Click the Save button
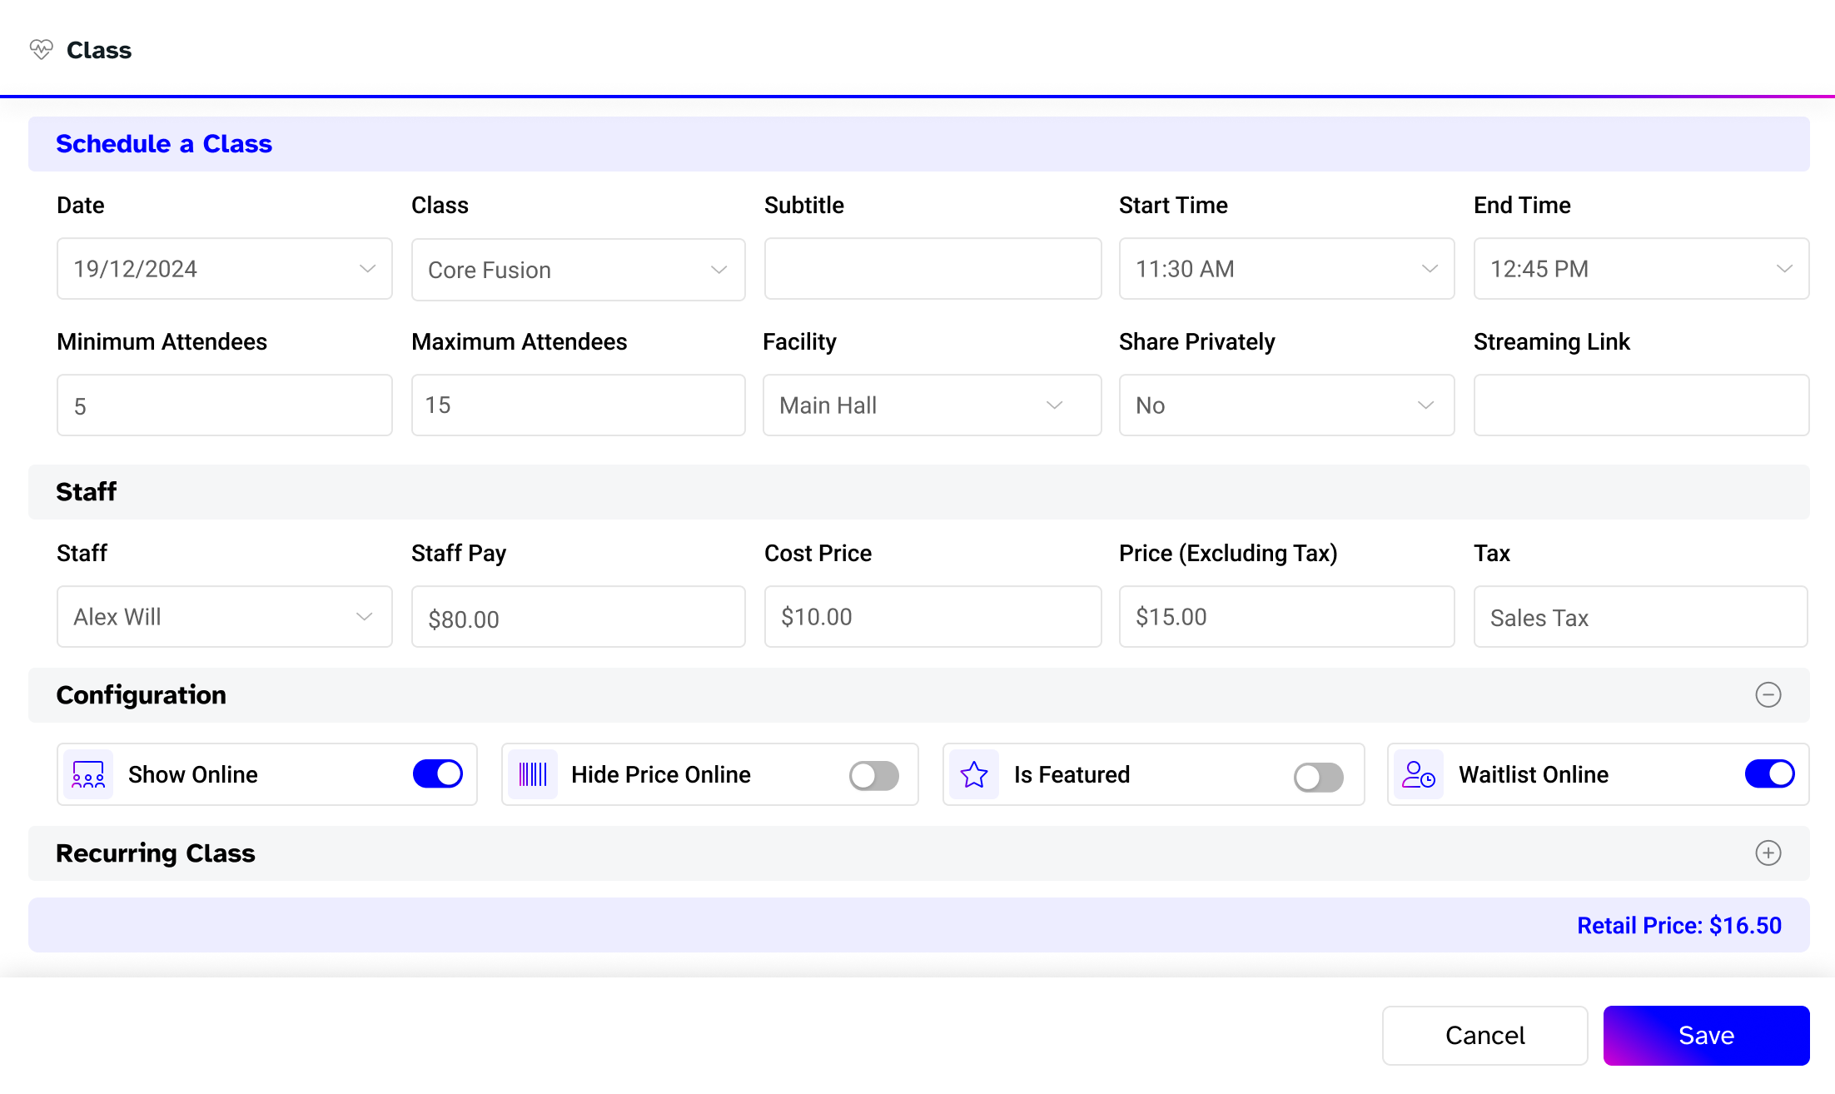Viewport: 1835px width, 1094px height. pyautogui.click(x=1706, y=1036)
